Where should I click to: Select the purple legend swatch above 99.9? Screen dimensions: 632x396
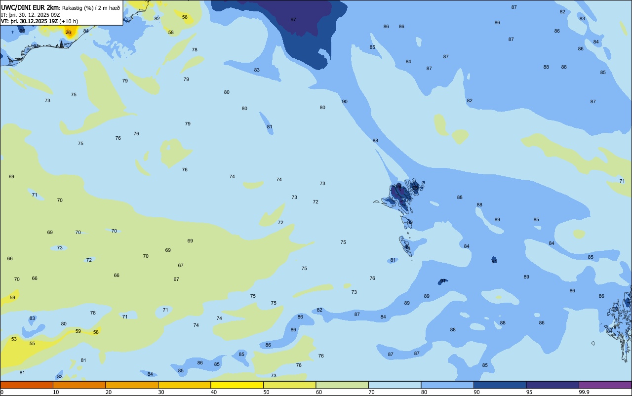(605, 385)
